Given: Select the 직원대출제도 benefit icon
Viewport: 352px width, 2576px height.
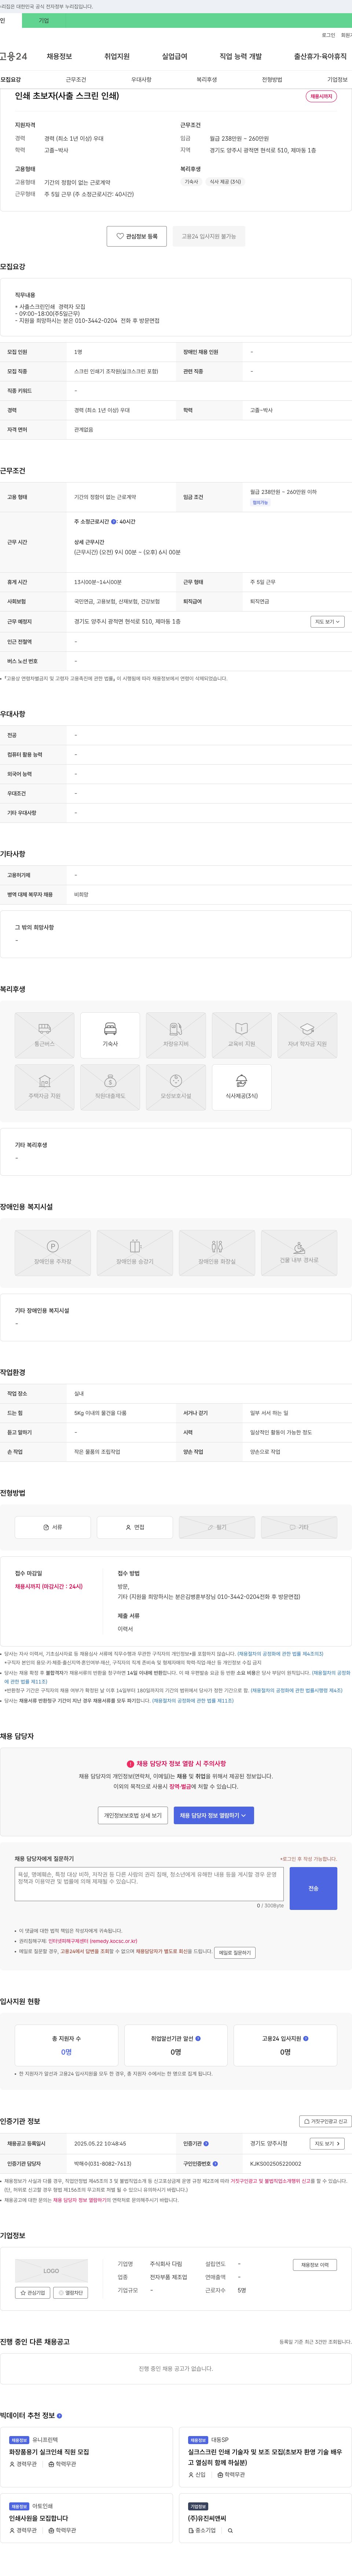Looking at the screenshot, I should tap(110, 1087).
